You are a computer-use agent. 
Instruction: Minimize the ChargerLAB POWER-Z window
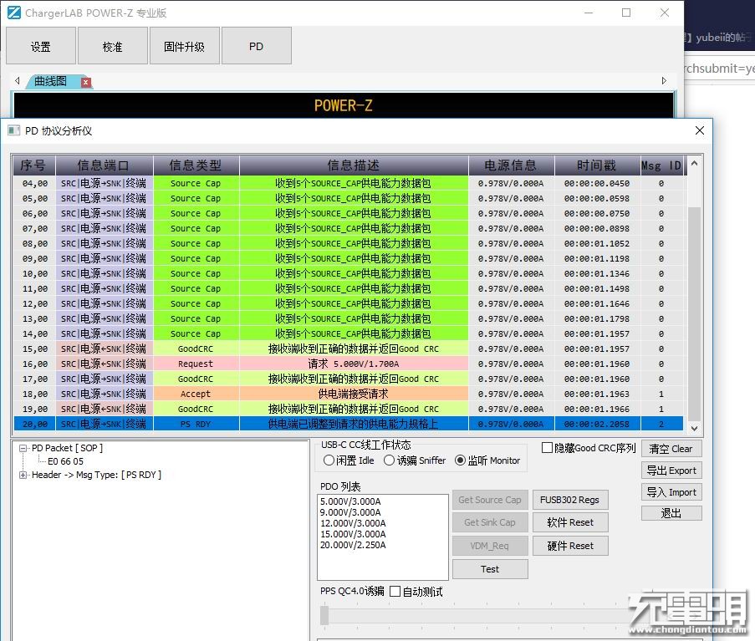pos(589,13)
